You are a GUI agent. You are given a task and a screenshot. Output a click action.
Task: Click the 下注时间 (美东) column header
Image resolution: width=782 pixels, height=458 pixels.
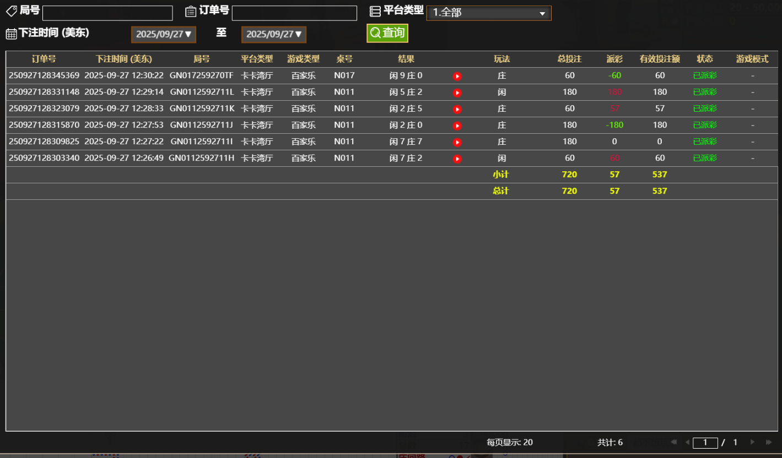123,59
